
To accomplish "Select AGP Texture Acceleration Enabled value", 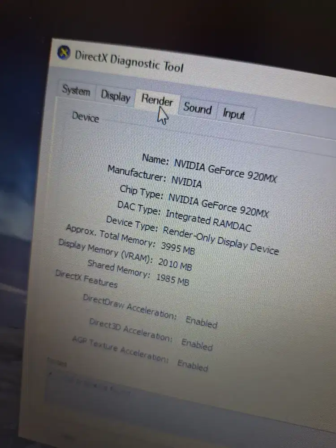I will 193,365.
